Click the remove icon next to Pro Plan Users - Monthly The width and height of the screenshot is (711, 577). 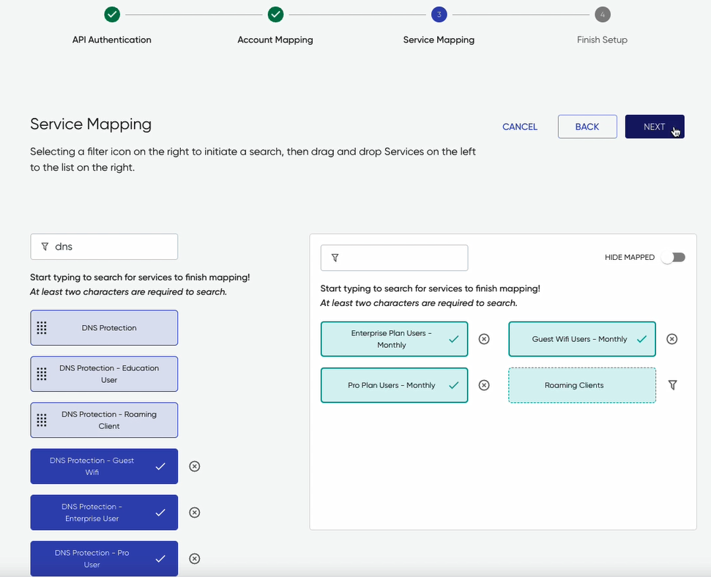click(x=484, y=385)
